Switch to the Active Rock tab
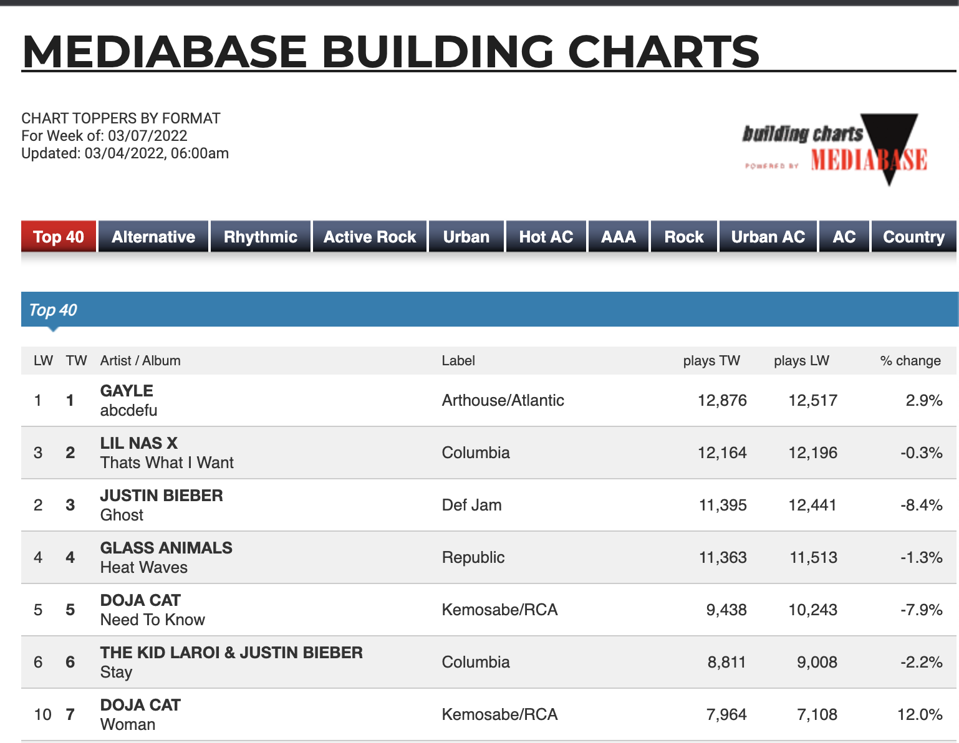 coord(370,236)
